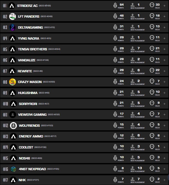This screenshot has height=185, width=169.
Task: Open the SorryRori team name link
Action: click(28, 104)
